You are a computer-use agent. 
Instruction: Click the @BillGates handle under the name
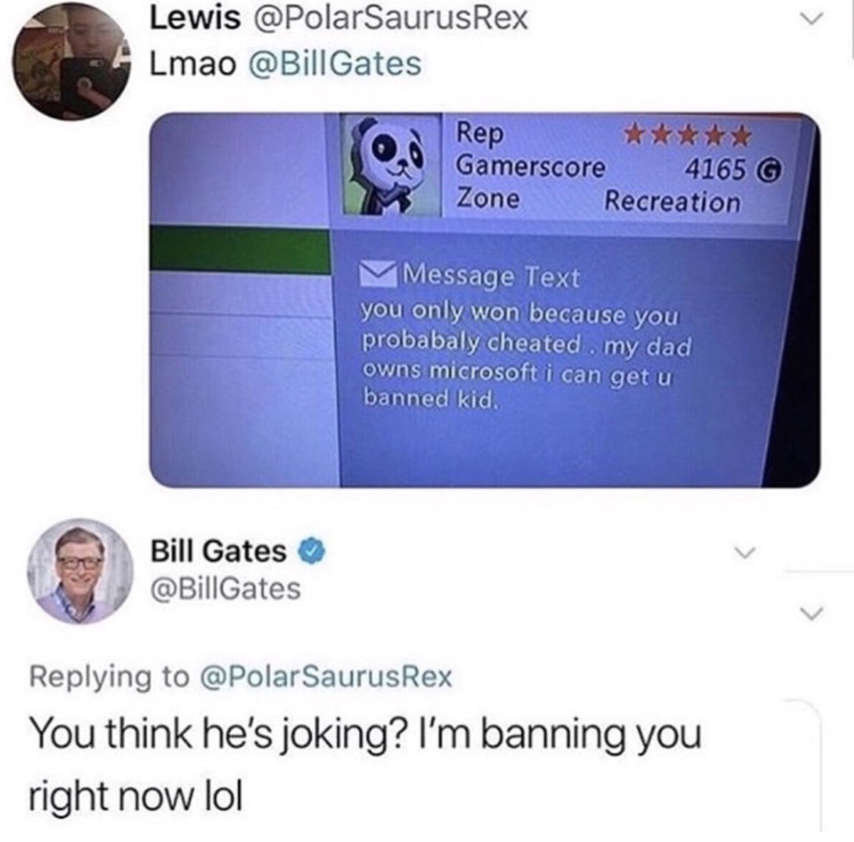click(226, 589)
